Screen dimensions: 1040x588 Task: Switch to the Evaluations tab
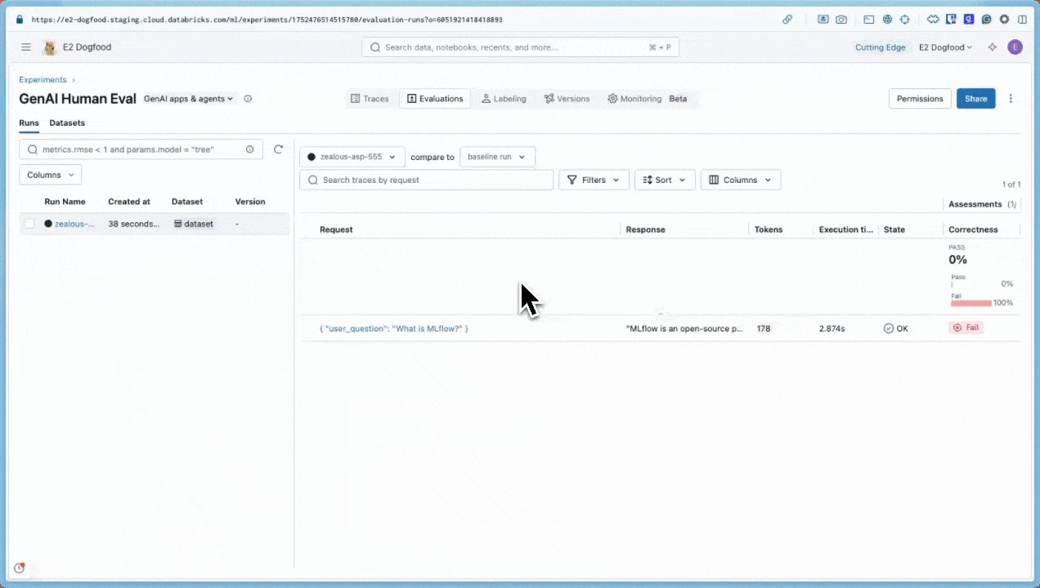tap(435, 99)
